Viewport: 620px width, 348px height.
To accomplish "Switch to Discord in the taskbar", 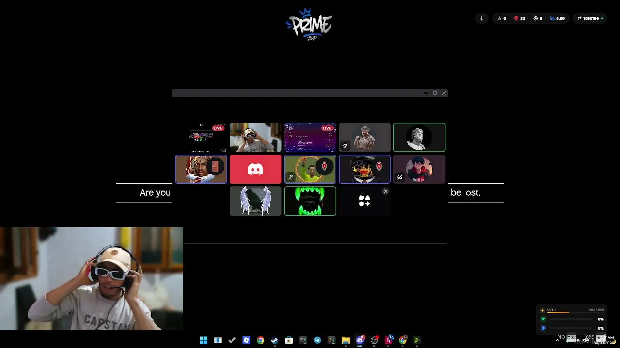I will coord(360,340).
